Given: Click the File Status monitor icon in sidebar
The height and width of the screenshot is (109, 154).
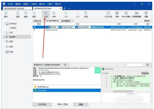Looking at the screenshot, I should [x=7, y=24].
